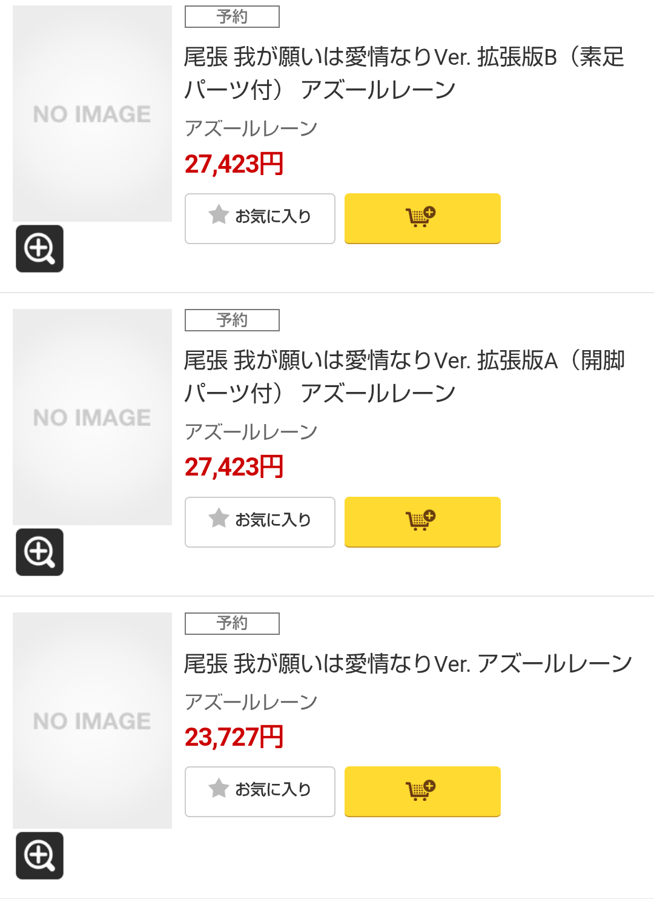The width and height of the screenshot is (654, 899).
Task: Open the 拡張版A (開脚パーツ付) product title
Action: coord(403,377)
